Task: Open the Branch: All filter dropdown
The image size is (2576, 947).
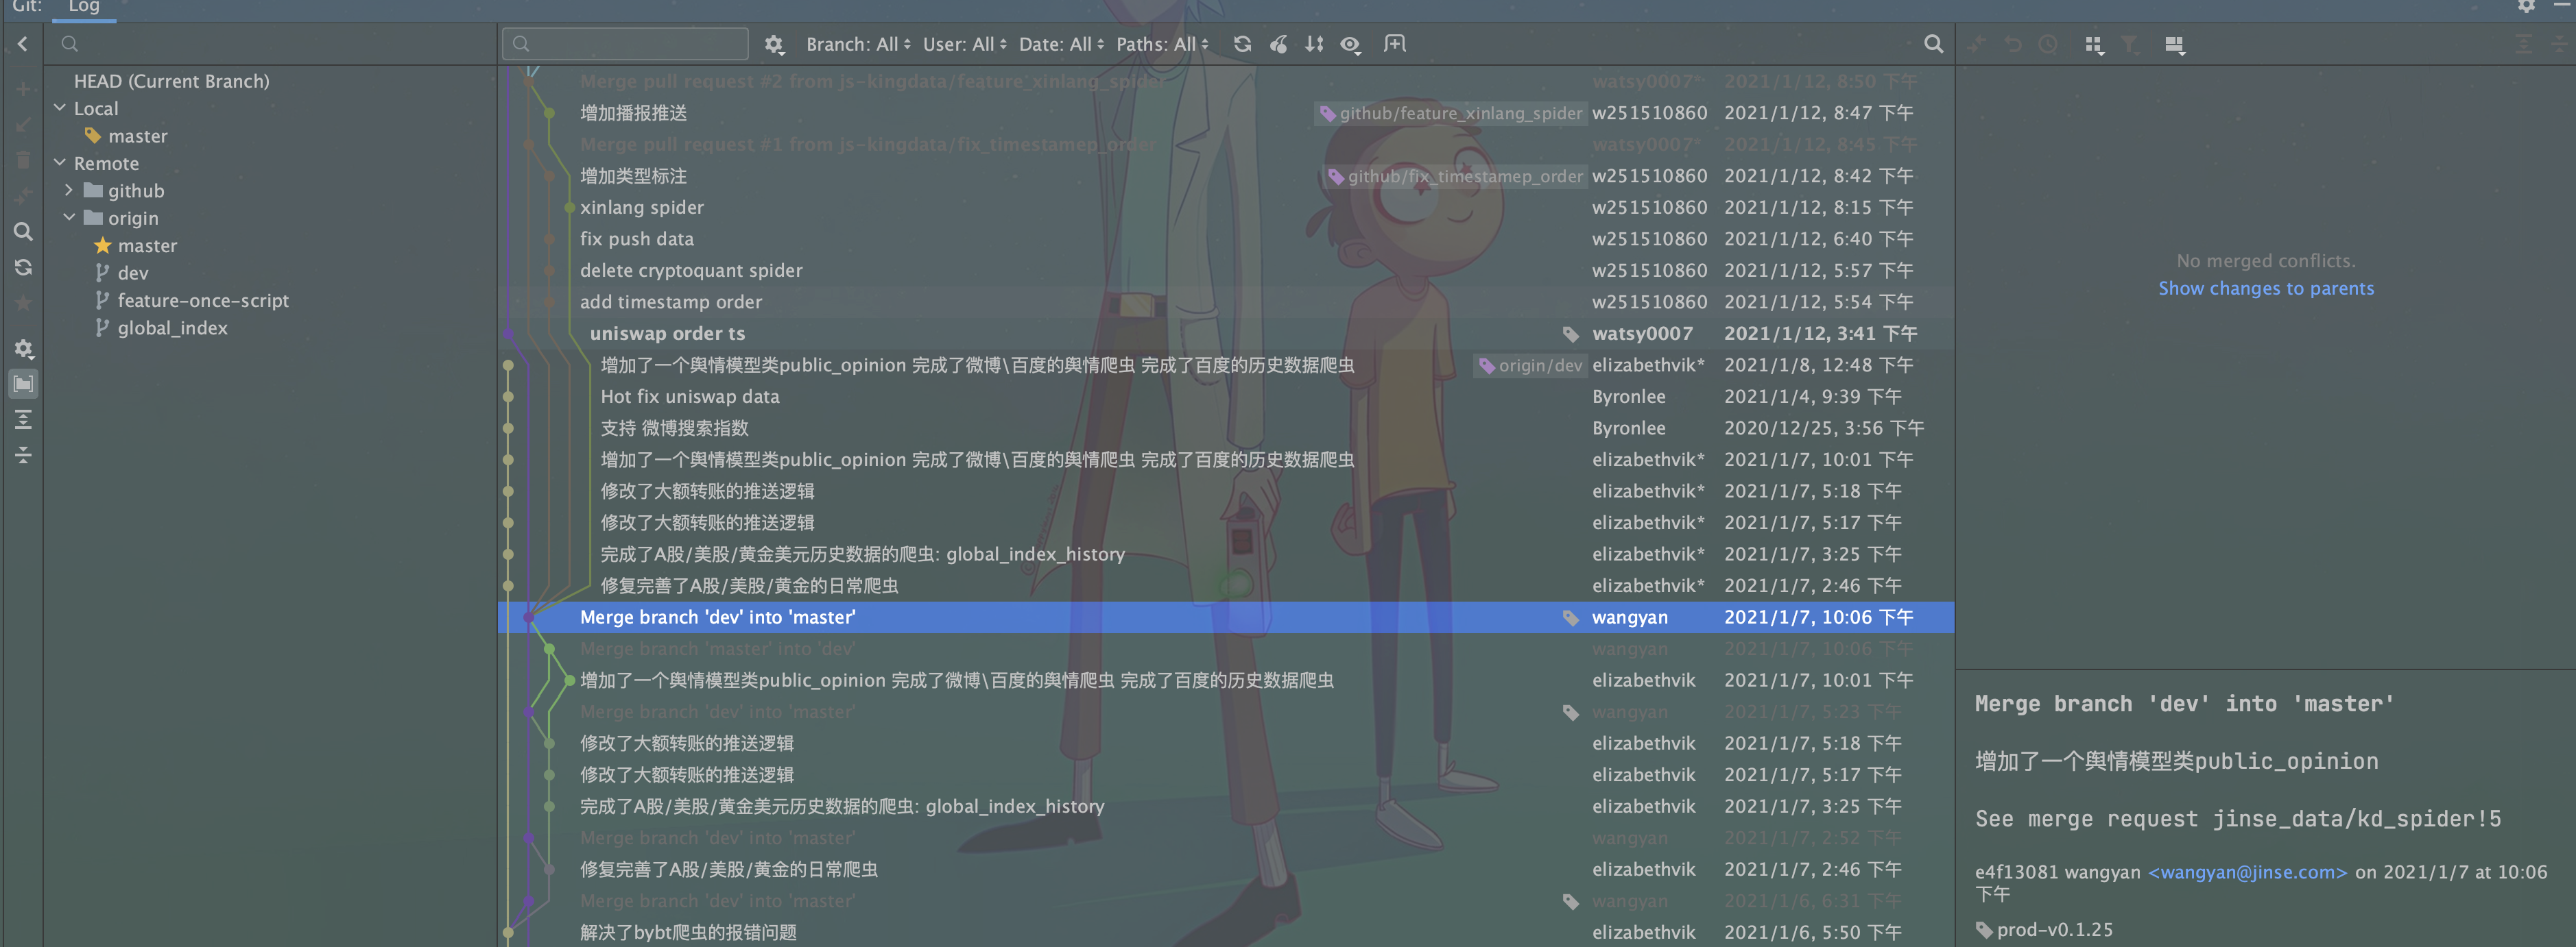Action: 858,44
